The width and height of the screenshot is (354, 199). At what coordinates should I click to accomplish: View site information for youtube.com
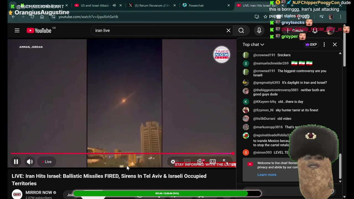[x=53, y=17]
